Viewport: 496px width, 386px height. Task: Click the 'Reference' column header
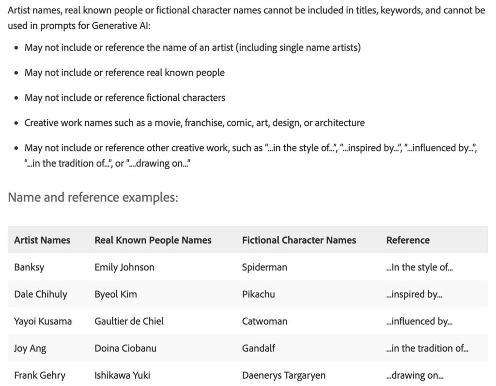[x=407, y=240]
